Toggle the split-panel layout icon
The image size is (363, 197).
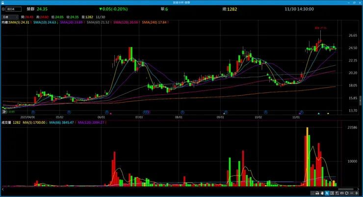click(332, 193)
